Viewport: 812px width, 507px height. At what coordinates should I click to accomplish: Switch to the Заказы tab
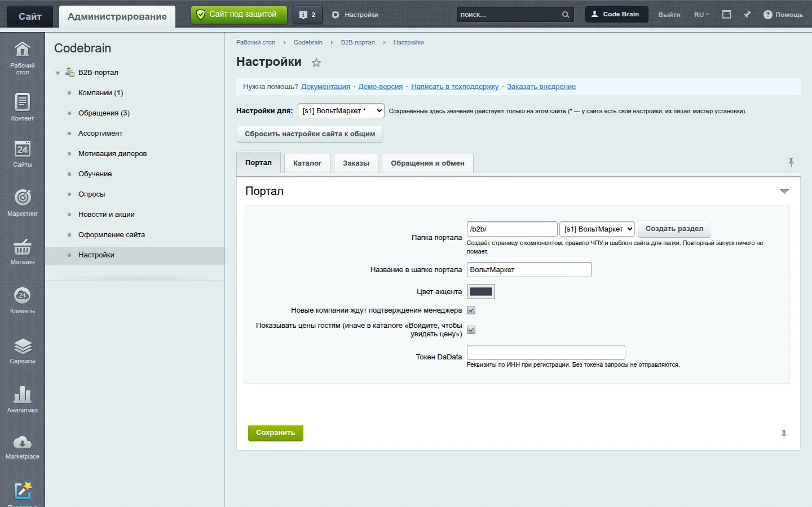tap(356, 163)
